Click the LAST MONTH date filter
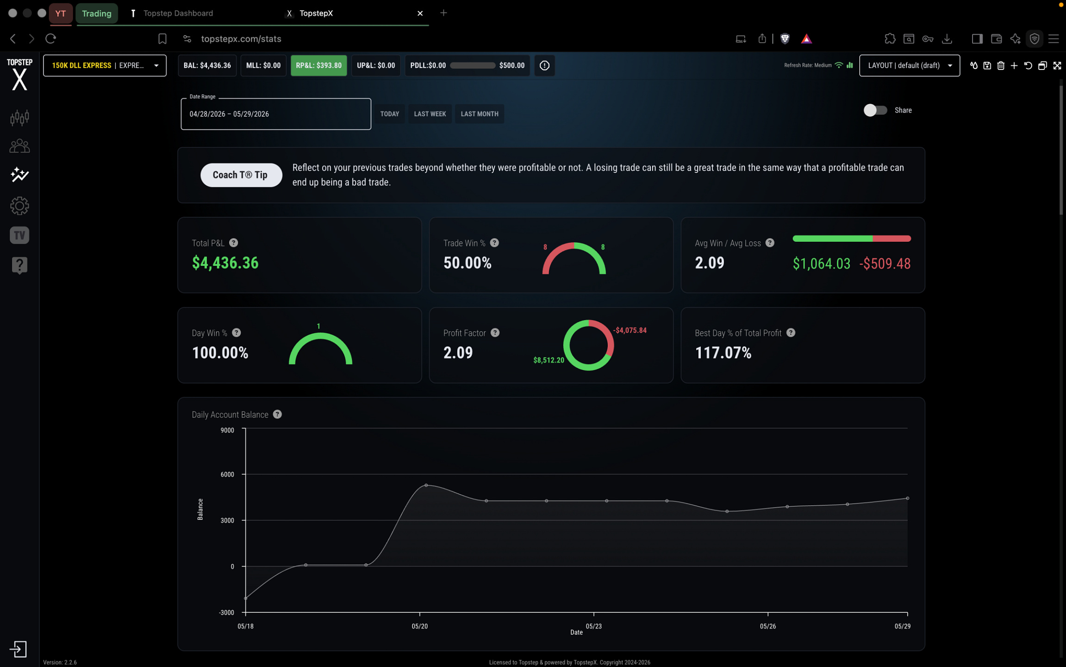Viewport: 1066px width, 667px height. (480, 114)
